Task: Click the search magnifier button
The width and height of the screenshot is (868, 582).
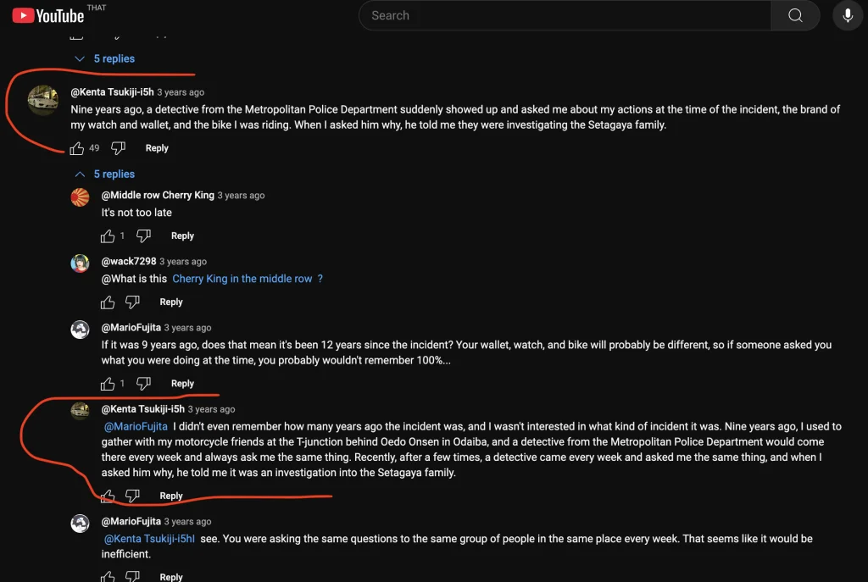Action: click(x=795, y=15)
